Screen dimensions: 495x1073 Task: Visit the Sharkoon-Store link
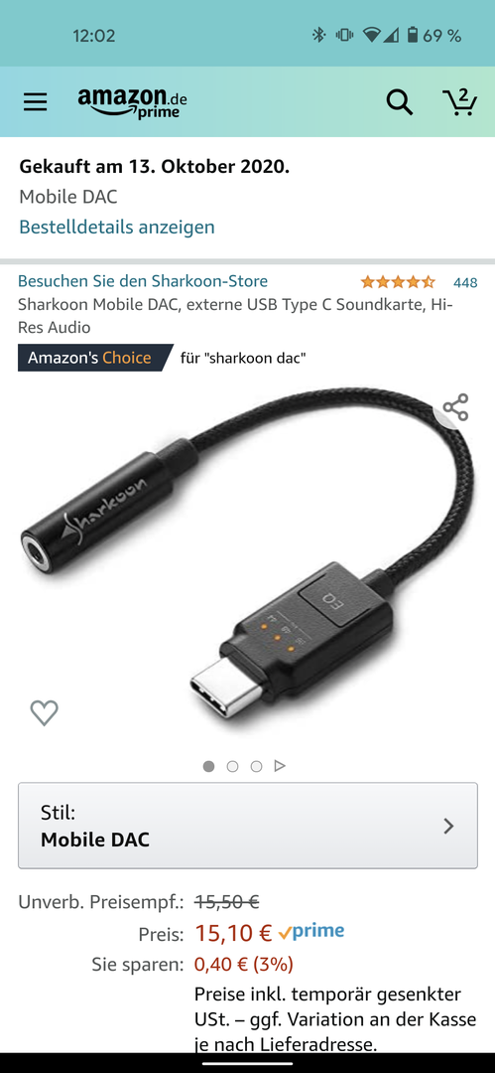[x=143, y=281]
